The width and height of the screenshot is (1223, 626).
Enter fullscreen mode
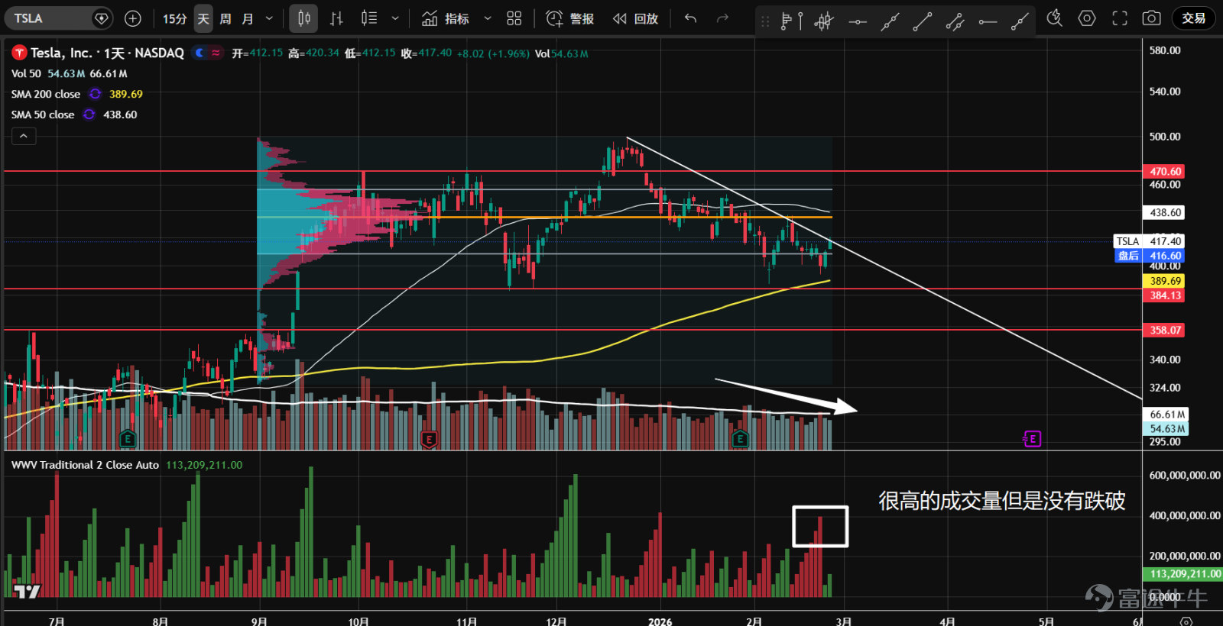click(1120, 18)
